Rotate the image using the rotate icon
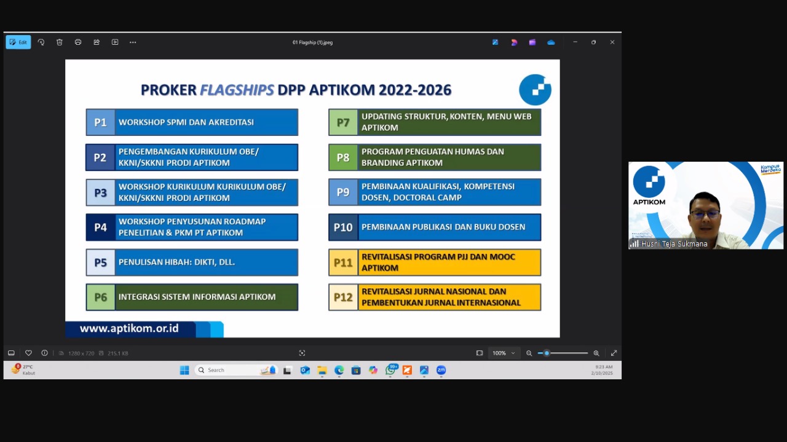The height and width of the screenshot is (442, 787). coord(41,42)
